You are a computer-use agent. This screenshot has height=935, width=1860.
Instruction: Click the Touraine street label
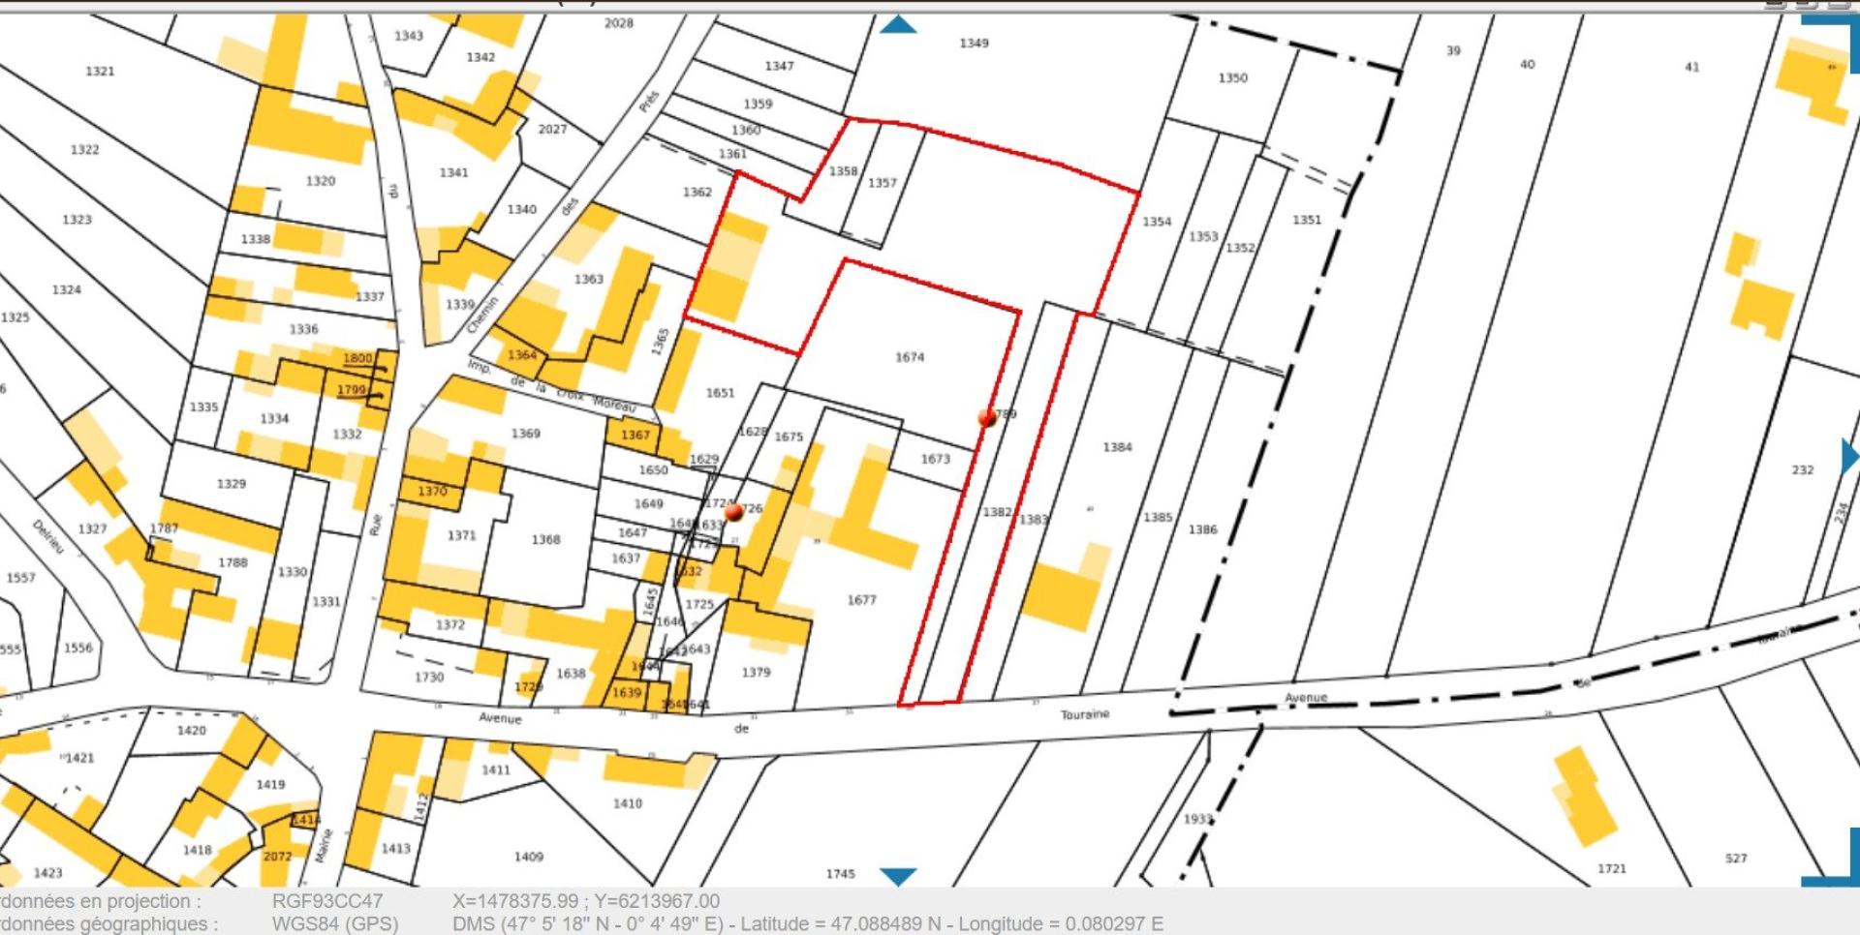pyautogui.click(x=1084, y=714)
